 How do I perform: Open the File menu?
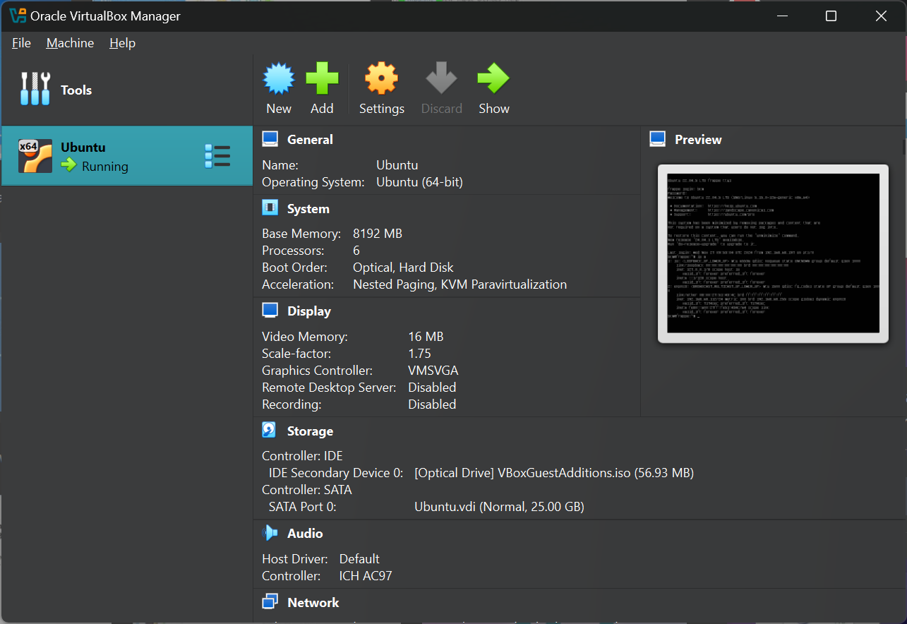tap(21, 43)
